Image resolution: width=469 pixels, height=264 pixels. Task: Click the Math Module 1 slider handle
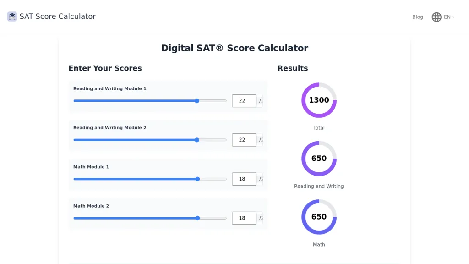pyautogui.click(x=197, y=179)
